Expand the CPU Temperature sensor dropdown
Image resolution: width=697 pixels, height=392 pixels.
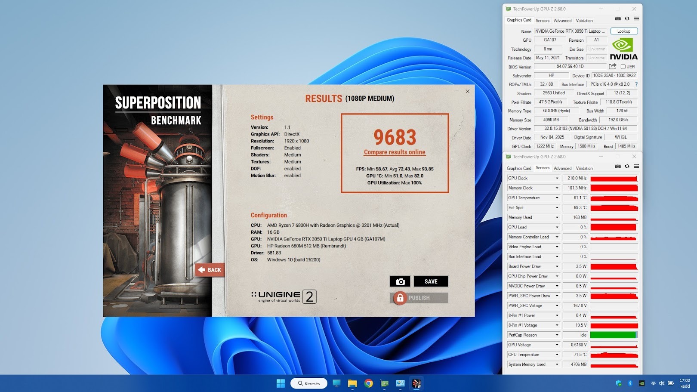pyautogui.click(x=557, y=355)
